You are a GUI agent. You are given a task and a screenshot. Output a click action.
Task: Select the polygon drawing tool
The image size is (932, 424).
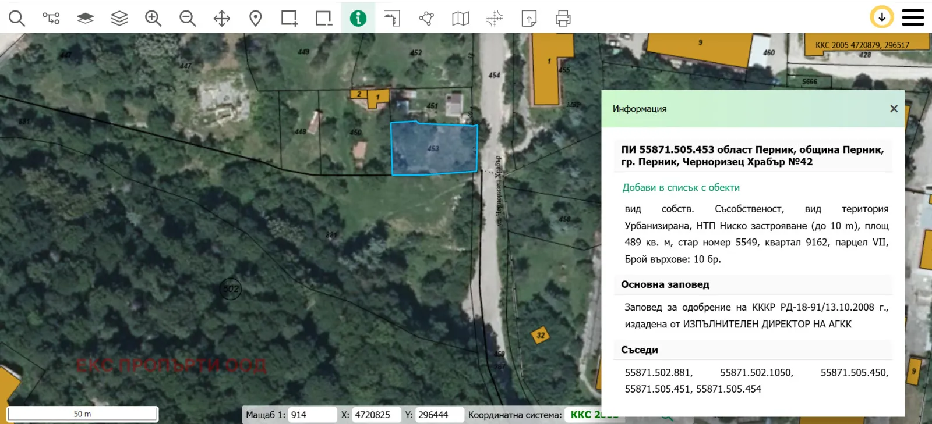coord(426,18)
